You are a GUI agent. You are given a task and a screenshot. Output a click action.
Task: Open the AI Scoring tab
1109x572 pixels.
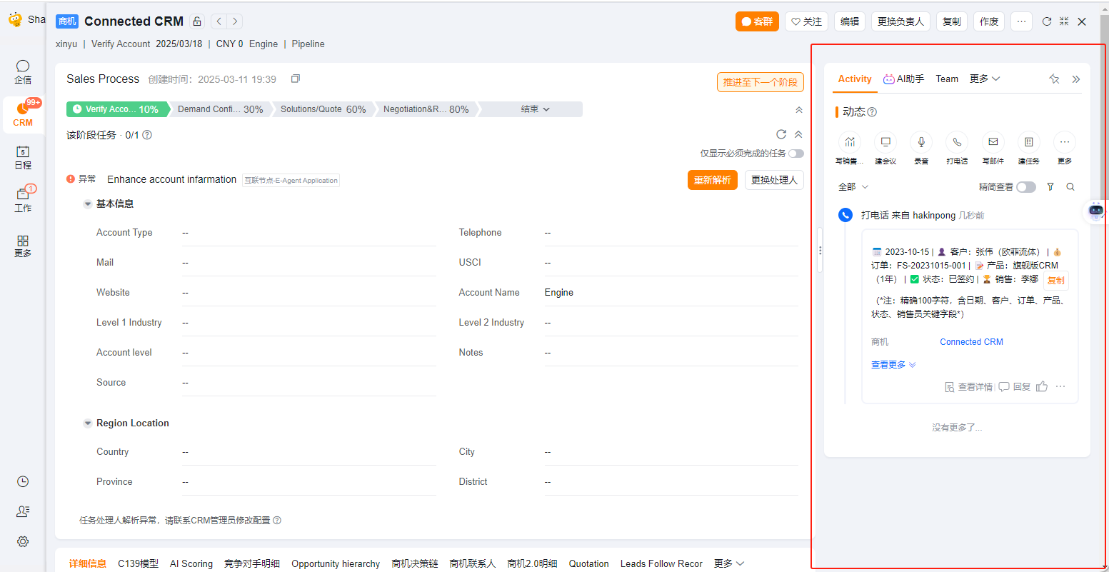click(x=191, y=563)
